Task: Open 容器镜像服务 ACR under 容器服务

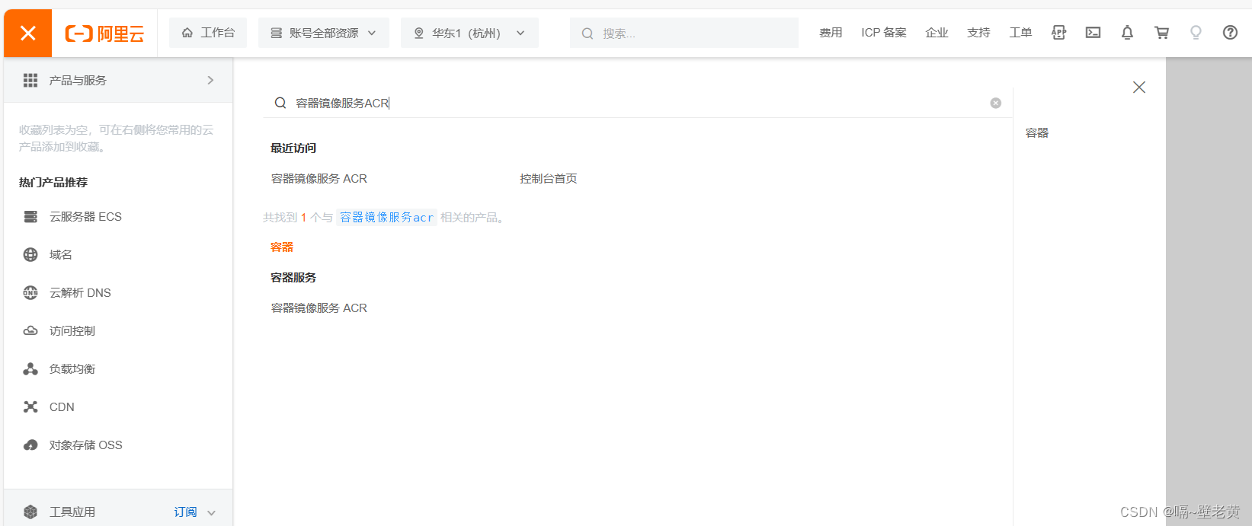Action: click(x=319, y=308)
